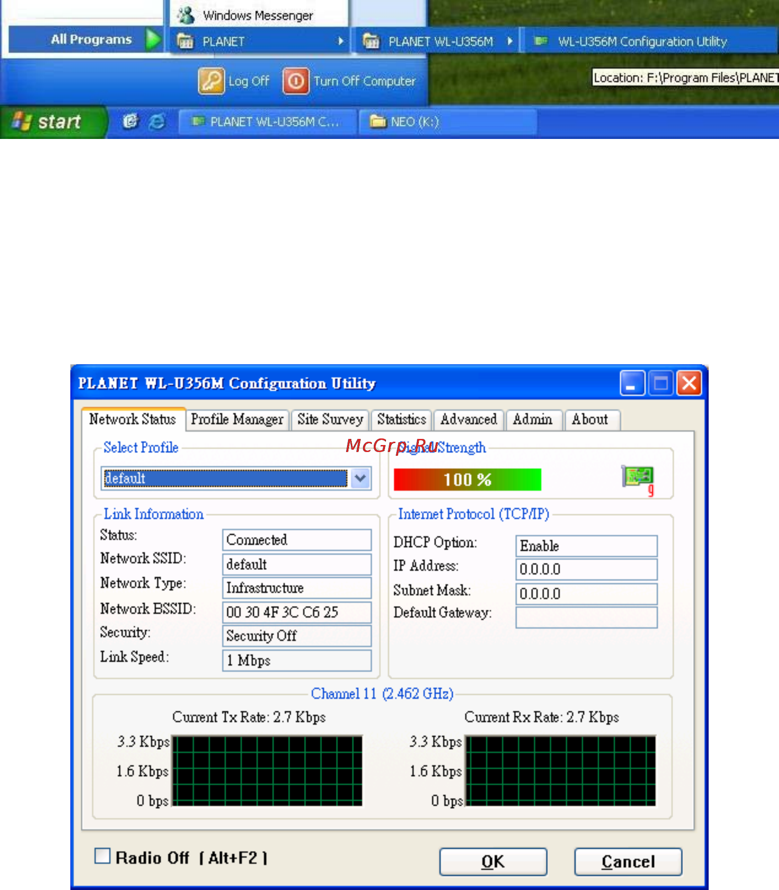The height and width of the screenshot is (890, 779).
Task: Expand the Select Profile dropdown arrow
Action: 360,478
